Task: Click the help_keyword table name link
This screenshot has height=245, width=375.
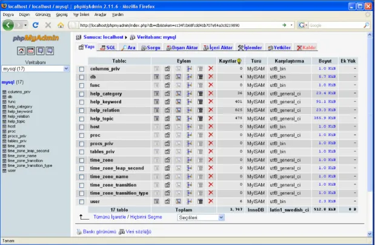Action: tap(105, 102)
